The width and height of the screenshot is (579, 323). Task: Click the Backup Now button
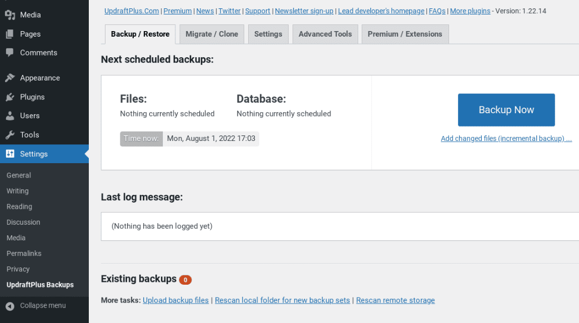tap(506, 110)
